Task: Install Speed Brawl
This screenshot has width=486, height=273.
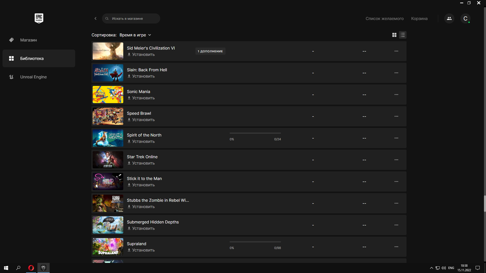Action: pos(141,120)
